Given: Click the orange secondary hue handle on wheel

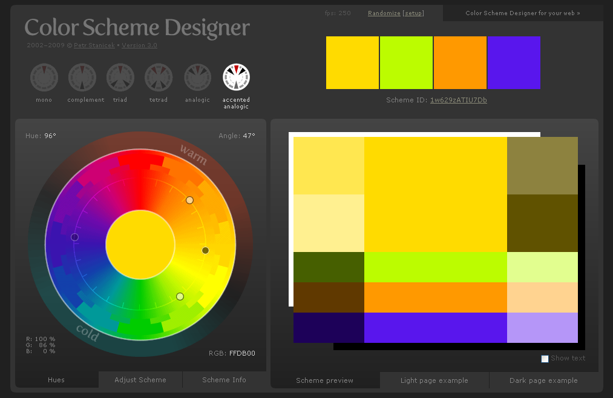Looking at the screenshot, I should [189, 200].
